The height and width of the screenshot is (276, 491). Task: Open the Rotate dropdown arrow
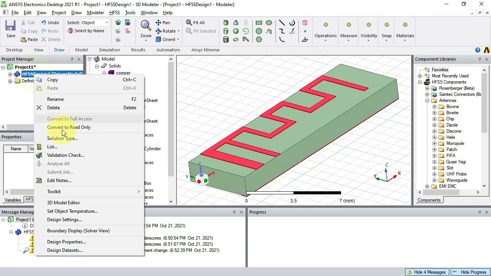(178, 31)
